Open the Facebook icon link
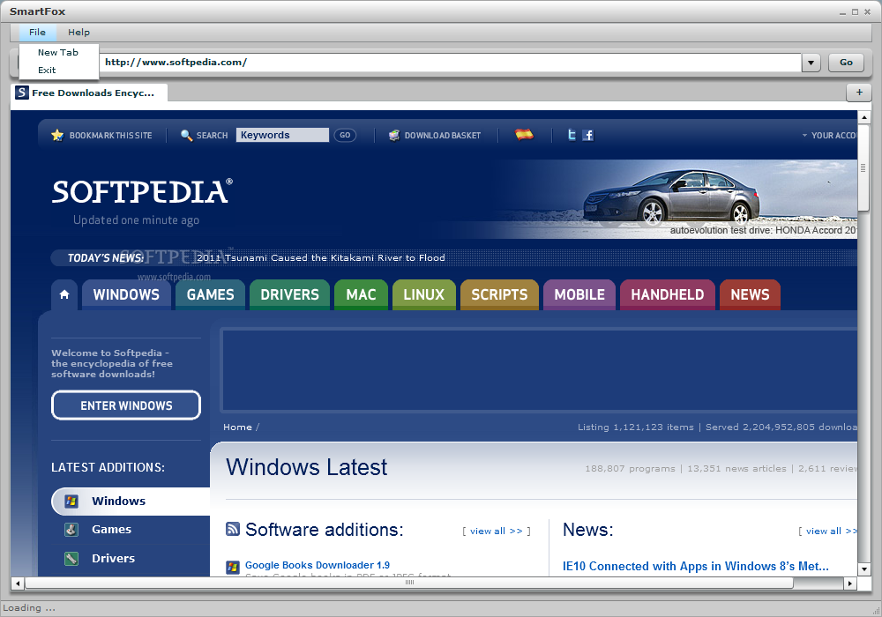 (x=587, y=135)
